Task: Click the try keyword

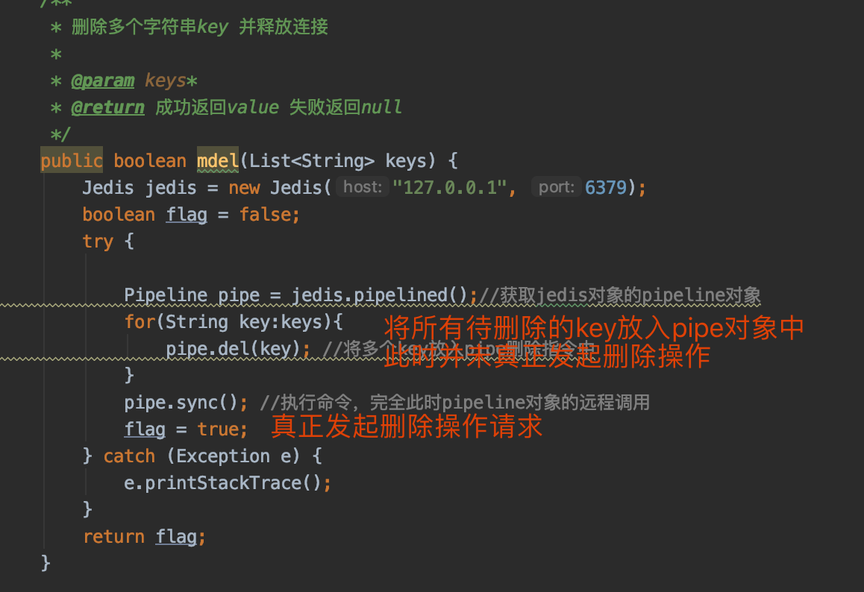Action: (x=98, y=242)
